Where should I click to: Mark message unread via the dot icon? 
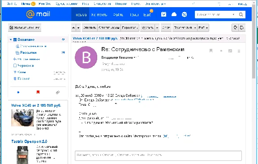[x=221, y=51]
